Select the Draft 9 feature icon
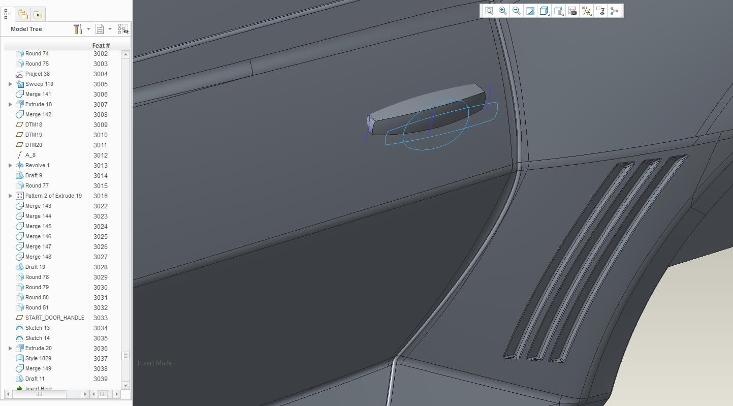Viewport: 733px width, 406px height. tap(20, 175)
